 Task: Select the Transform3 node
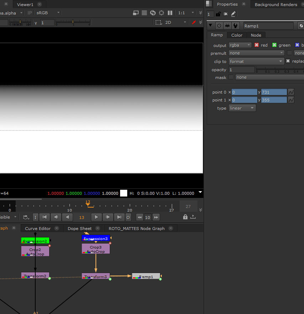click(x=96, y=277)
